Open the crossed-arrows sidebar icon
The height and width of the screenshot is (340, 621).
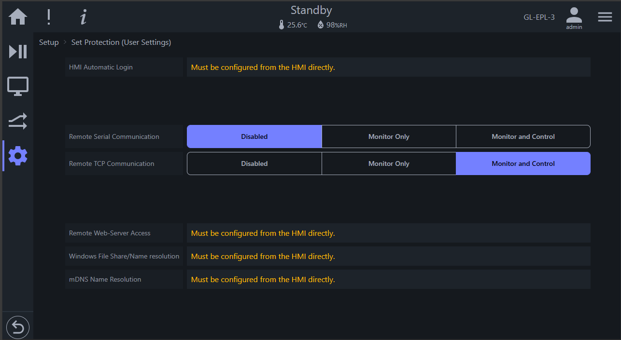[18, 121]
